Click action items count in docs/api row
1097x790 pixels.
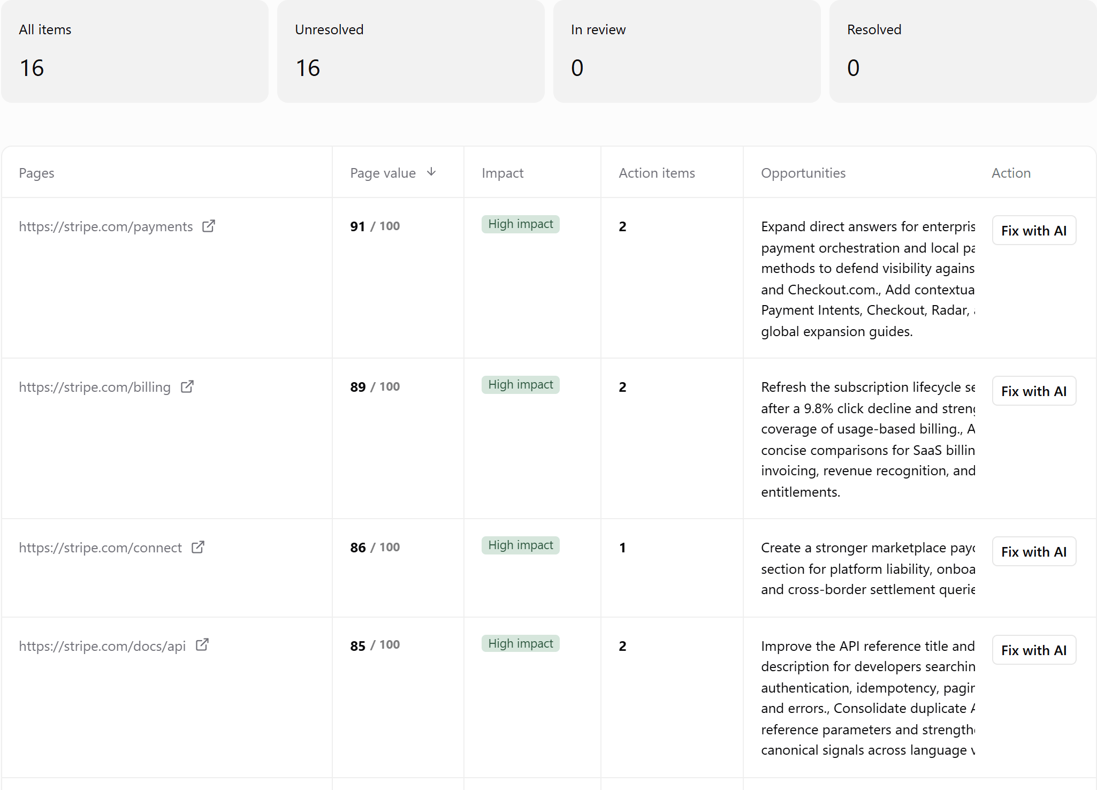(x=622, y=646)
